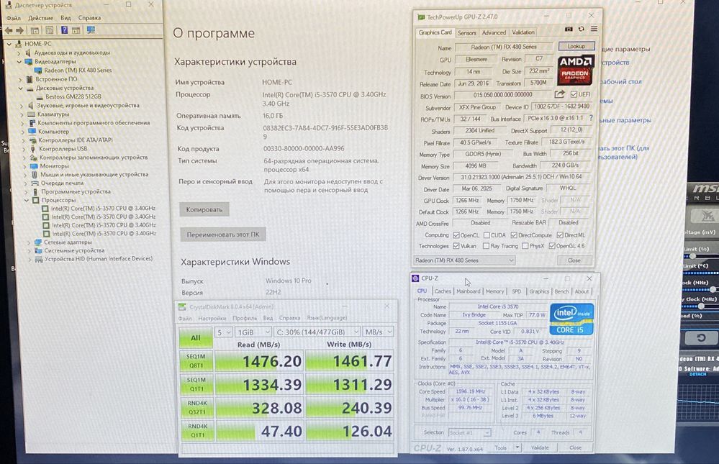
Task: Switch to Sensors tab in GPU-Z
Action: (x=467, y=32)
